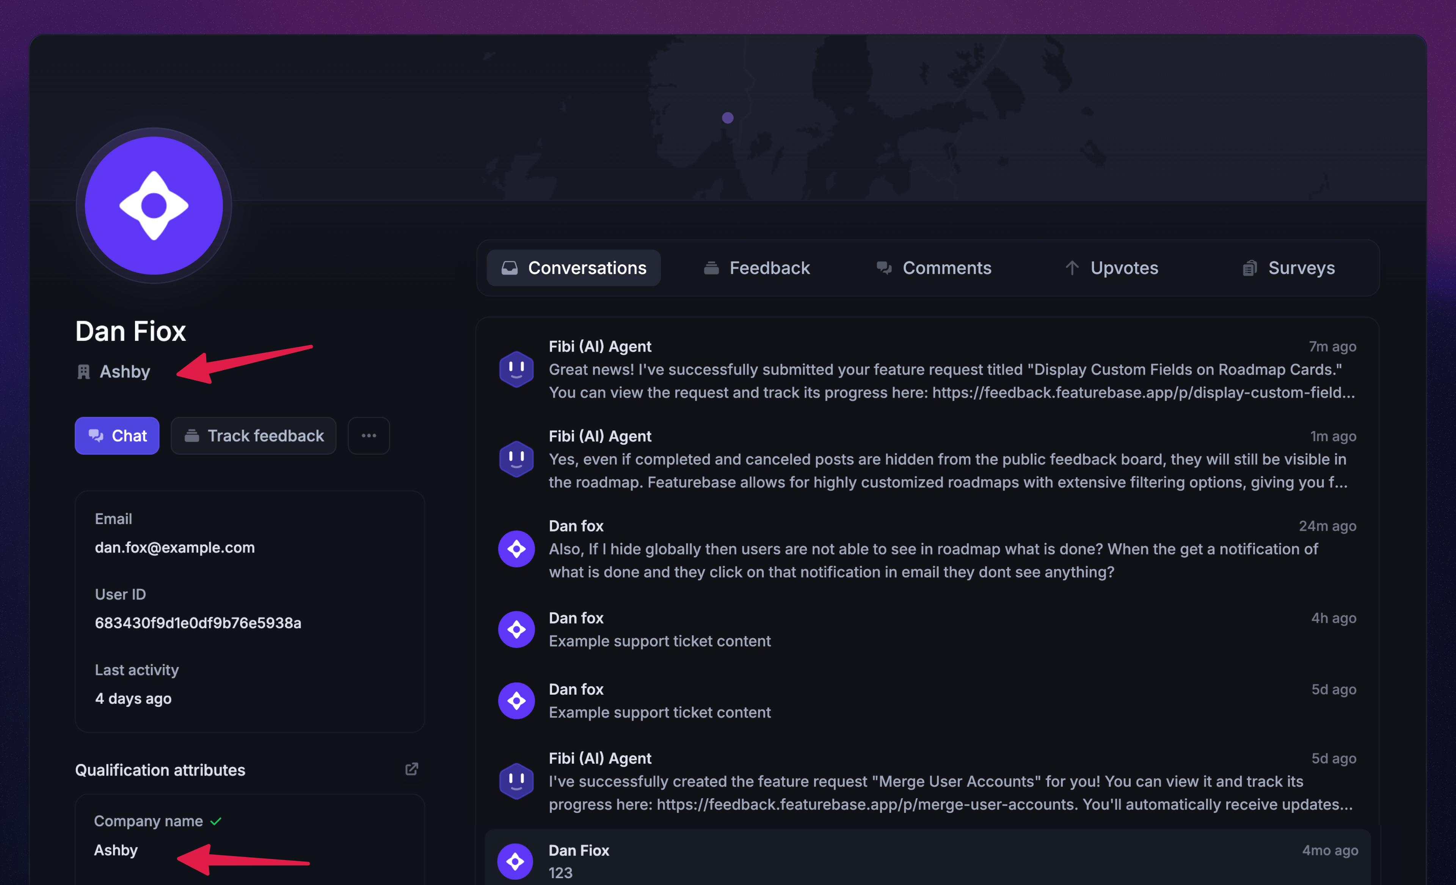Image resolution: width=1456 pixels, height=885 pixels.
Task: Click Dan fox avatar on 24m ago message
Action: [516, 549]
